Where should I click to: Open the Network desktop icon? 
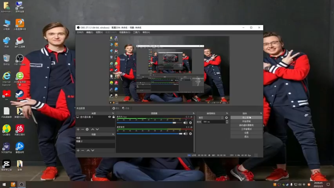tap(6, 42)
